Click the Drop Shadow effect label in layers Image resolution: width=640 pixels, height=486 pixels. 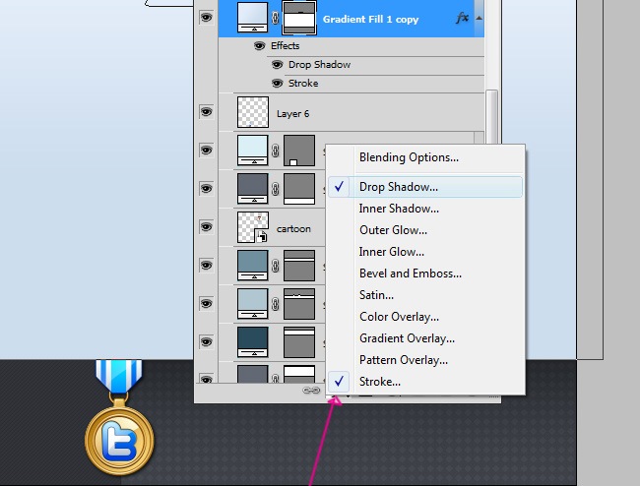click(319, 64)
